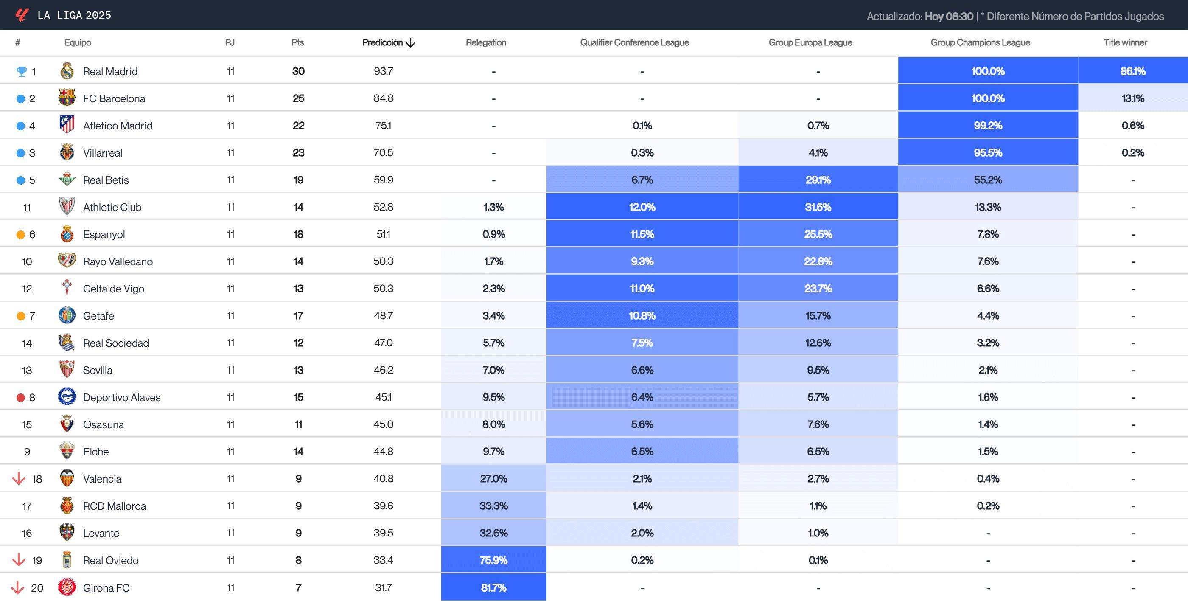
Task: Click the red relegation arrow beside Valencia
Action: tap(18, 478)
